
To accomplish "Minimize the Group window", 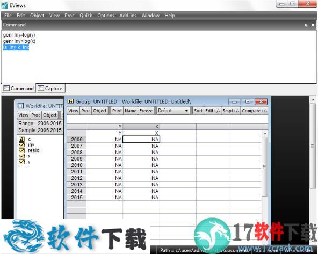I will [x=234, y=101].
